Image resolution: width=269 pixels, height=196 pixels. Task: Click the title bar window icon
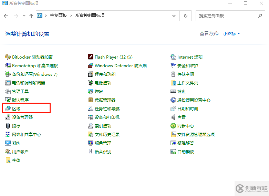click(x=4, y=3)
